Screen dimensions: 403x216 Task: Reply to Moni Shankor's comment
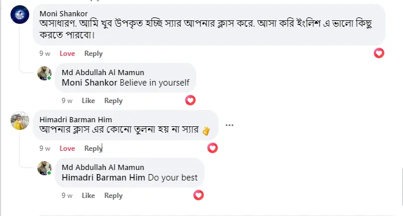tap(93, 54)
